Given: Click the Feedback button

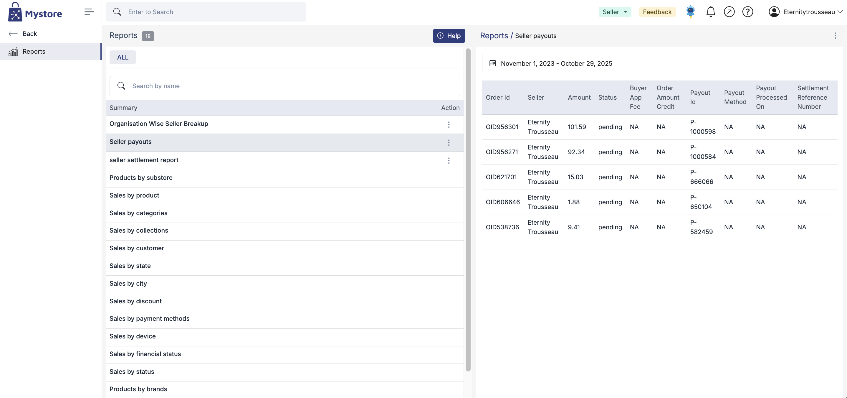Looking at the screenshot, I should click(657, 12).
